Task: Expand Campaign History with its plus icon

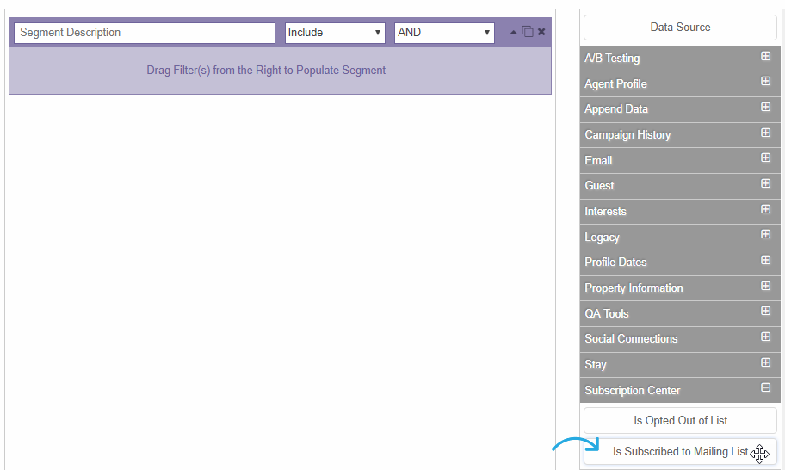Action: [765, 133]
